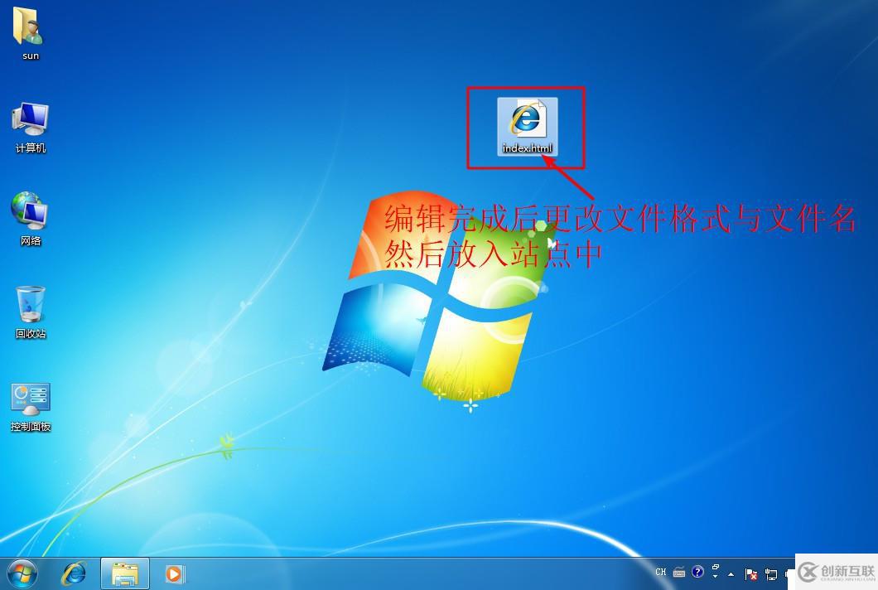Click the help icon in the system tray

click(x=697, y=572)
